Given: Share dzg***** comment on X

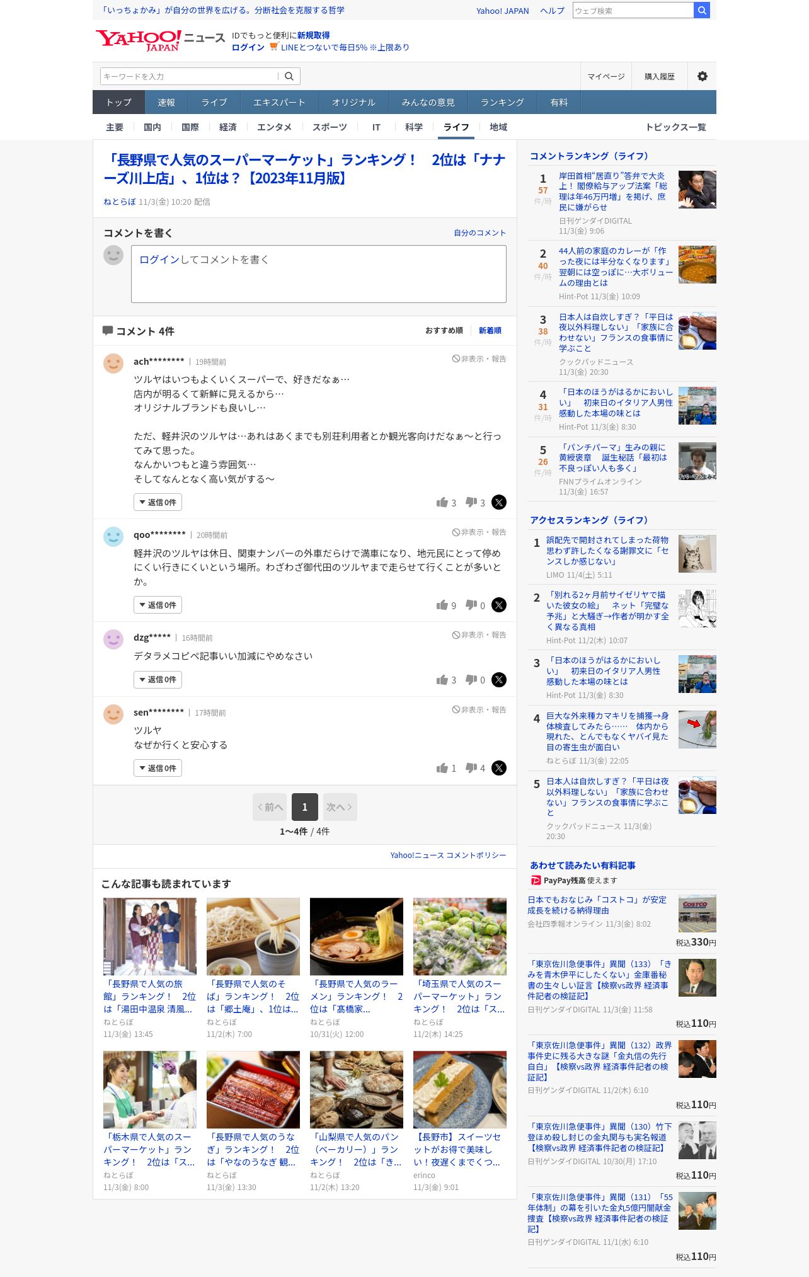Looking at the screenshot, I should click(x=499, y=680).
